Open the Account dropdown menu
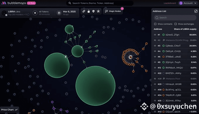This screenshot has height=114, width=199. coord(188,3)
